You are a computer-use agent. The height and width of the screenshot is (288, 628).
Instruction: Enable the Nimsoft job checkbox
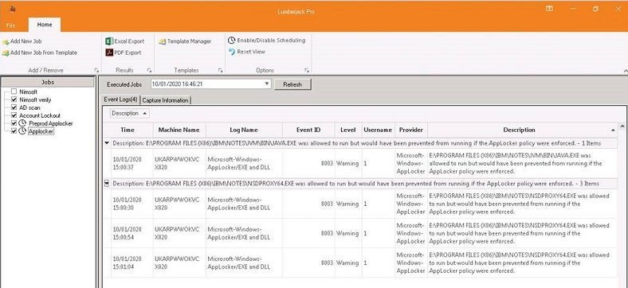[14, 91]
